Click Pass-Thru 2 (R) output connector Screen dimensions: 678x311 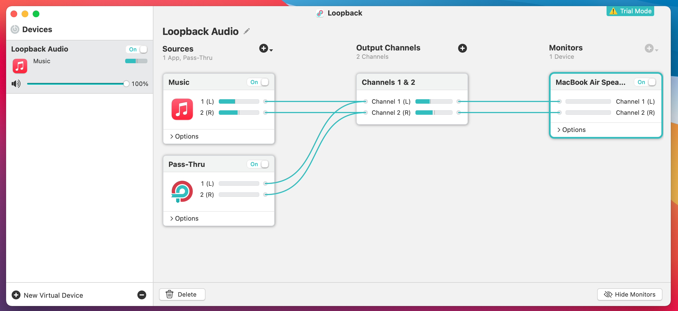[265, 195]
